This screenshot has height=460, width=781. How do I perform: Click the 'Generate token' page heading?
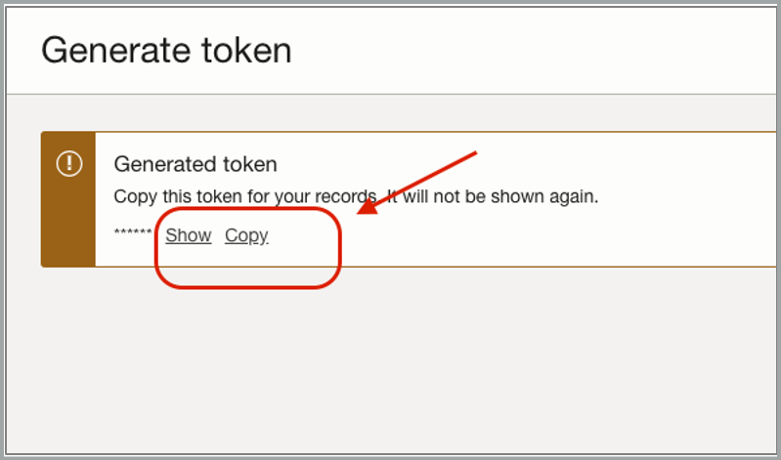pos(166,50)
